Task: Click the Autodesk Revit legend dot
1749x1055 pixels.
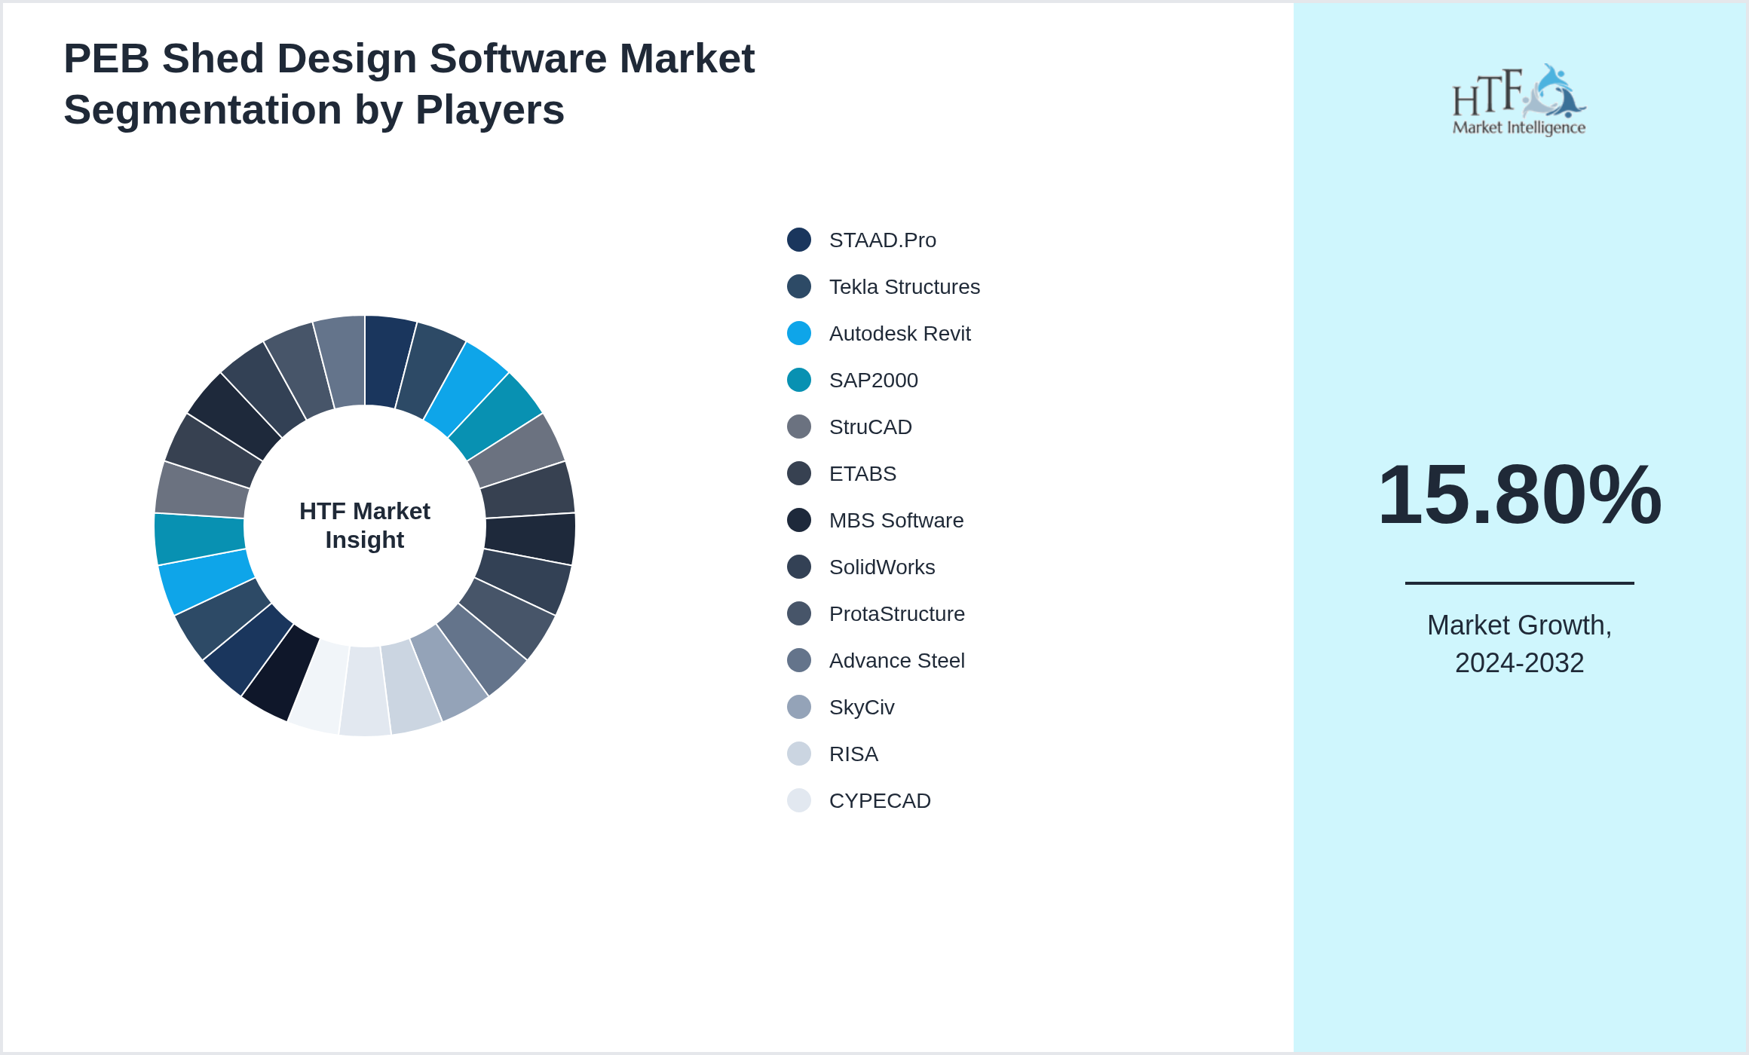Action: click(798, 333)
